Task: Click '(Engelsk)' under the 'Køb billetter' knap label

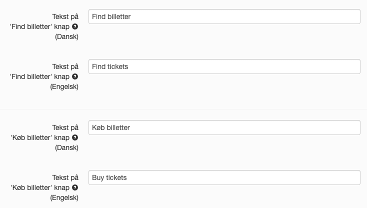Action: (64, 197)
